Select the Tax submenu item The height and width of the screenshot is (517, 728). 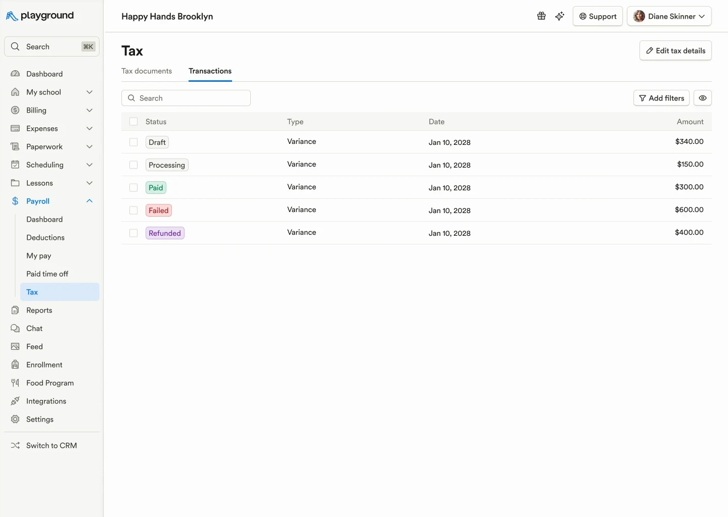pyautogui.click(x=60, y=292)
